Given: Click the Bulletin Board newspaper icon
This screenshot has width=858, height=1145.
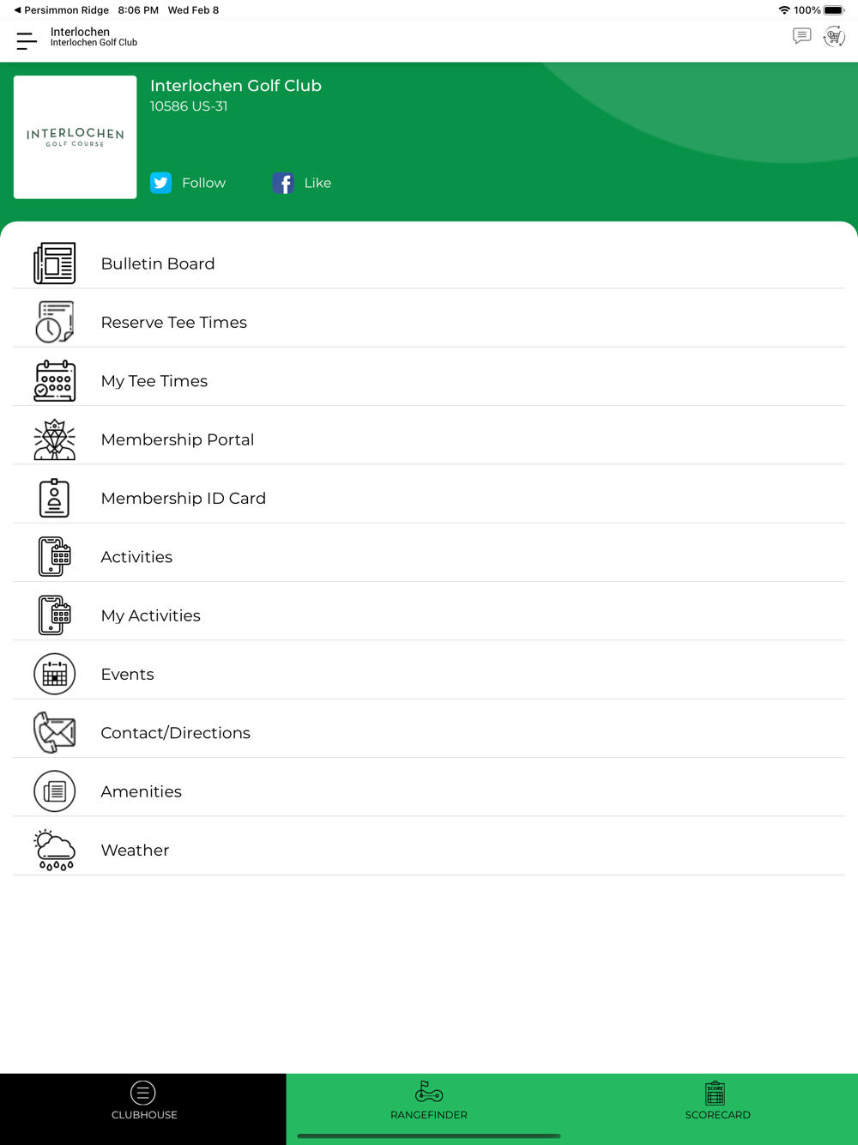Looking at the screenshot, I should [55, 264].
